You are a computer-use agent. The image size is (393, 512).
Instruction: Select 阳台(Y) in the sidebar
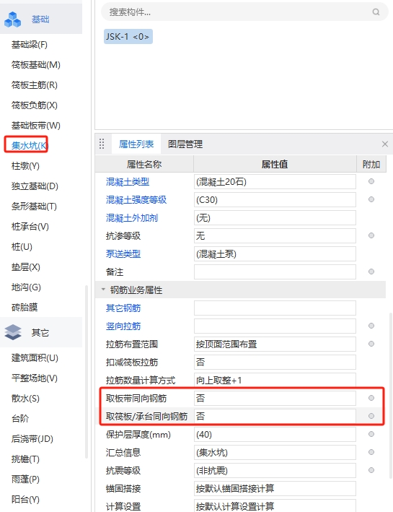(x=25, y=500)
